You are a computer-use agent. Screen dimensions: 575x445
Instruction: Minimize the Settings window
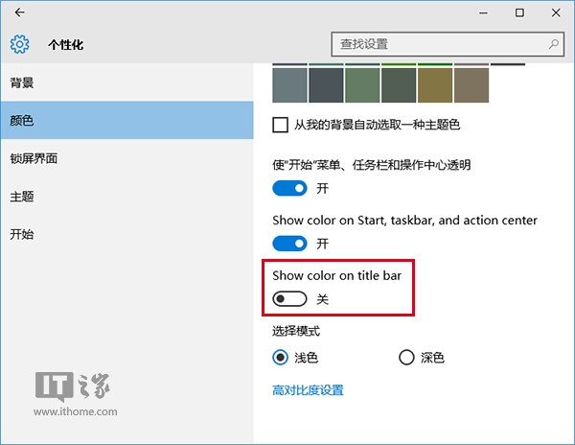[476, 12]
